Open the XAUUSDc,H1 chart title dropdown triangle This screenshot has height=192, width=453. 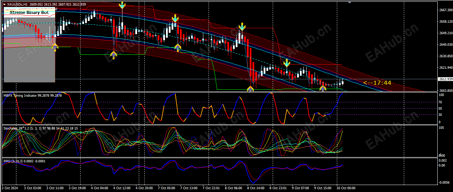pos(5,5)
